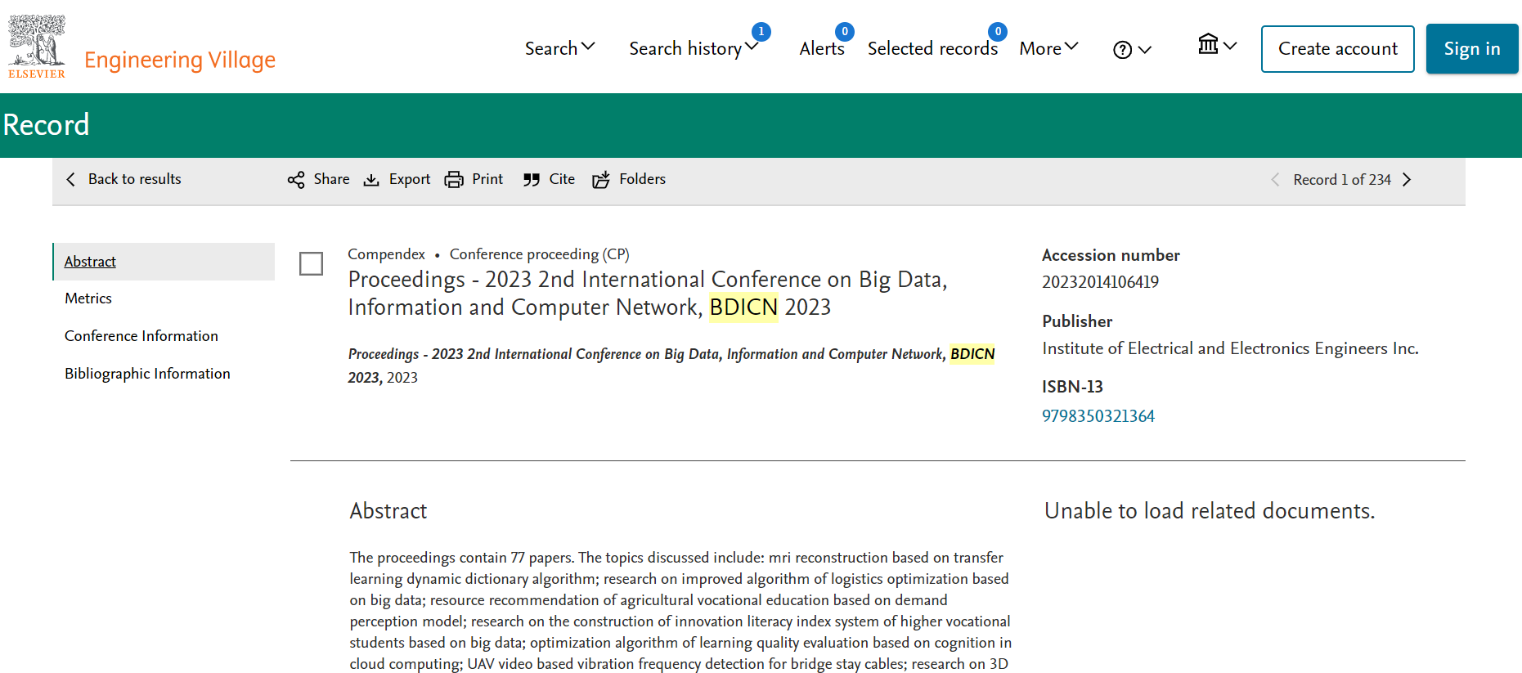Click the record title Proceedings BDICN 2023

click(648, 293)
